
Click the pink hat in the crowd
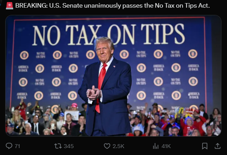(x=74, y=105)
